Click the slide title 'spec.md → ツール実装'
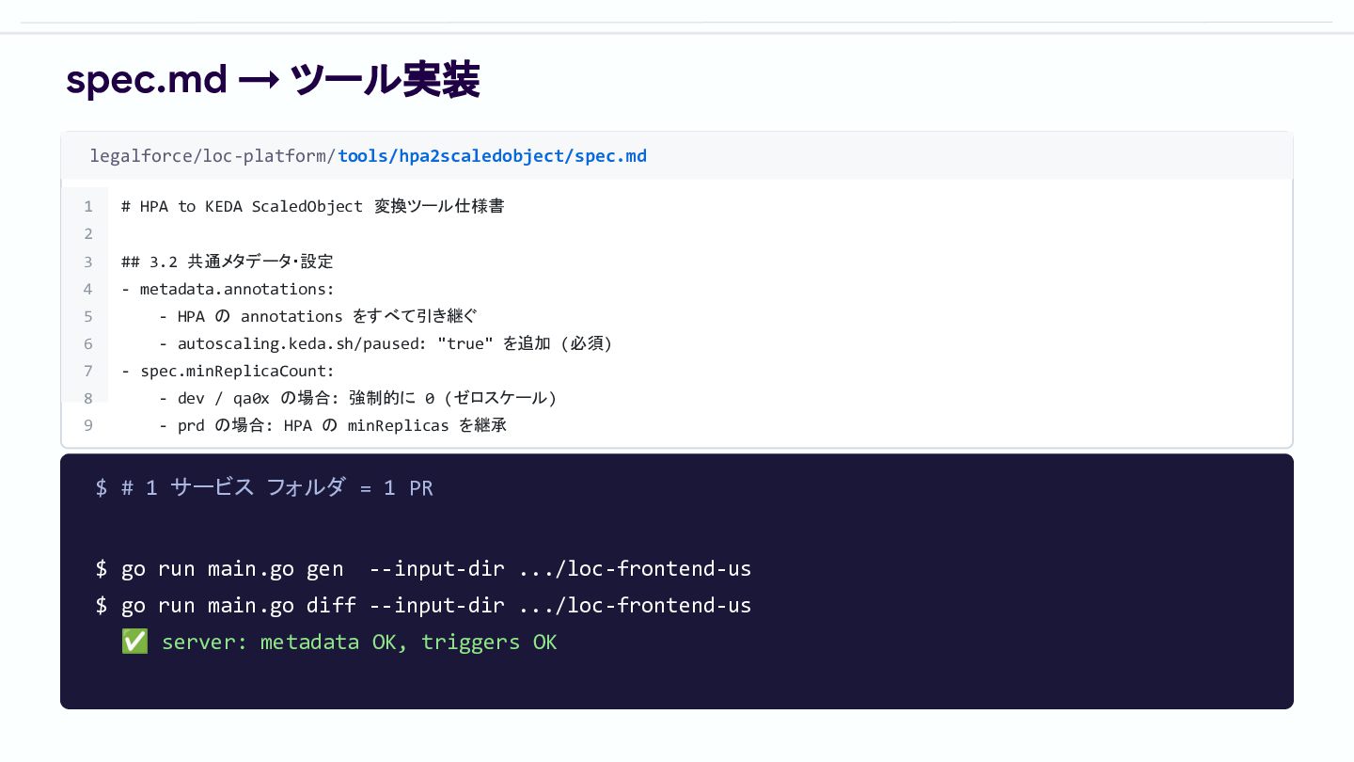The image size is (1354, 762). 273,81
